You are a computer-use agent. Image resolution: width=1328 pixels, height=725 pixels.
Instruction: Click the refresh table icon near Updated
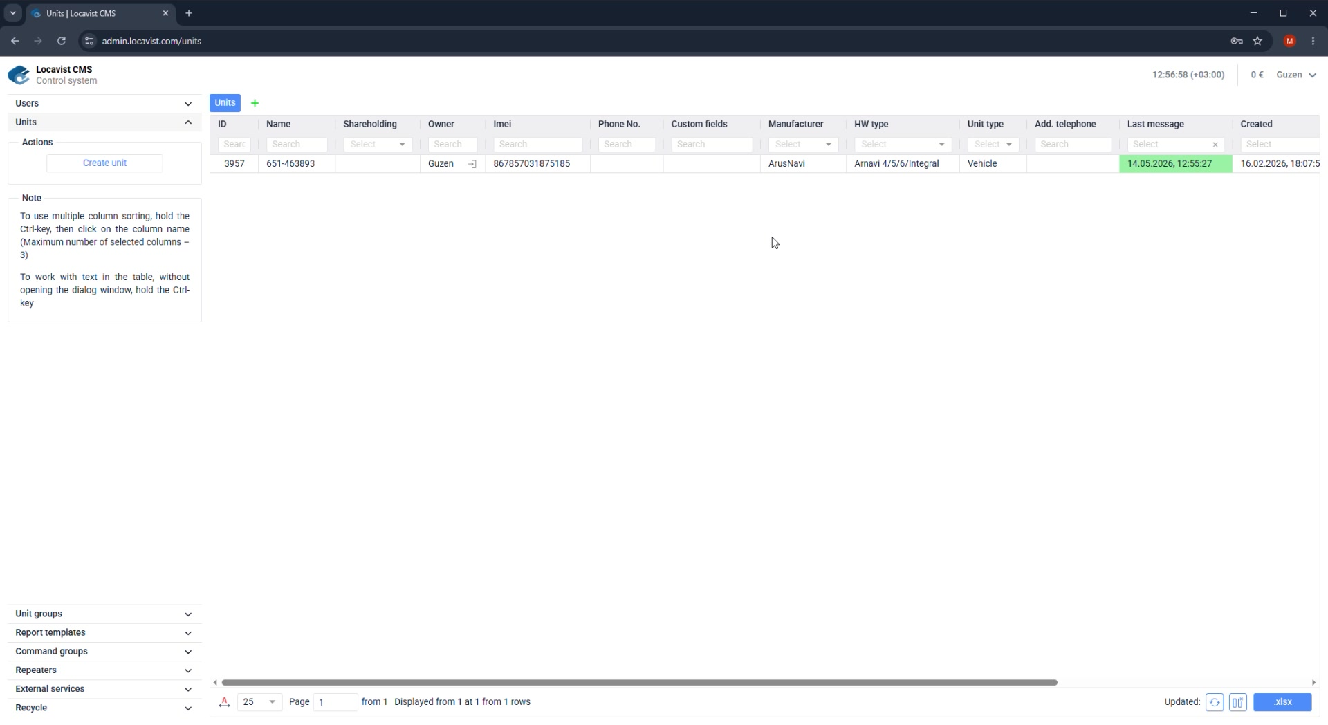pos(1214,702)
